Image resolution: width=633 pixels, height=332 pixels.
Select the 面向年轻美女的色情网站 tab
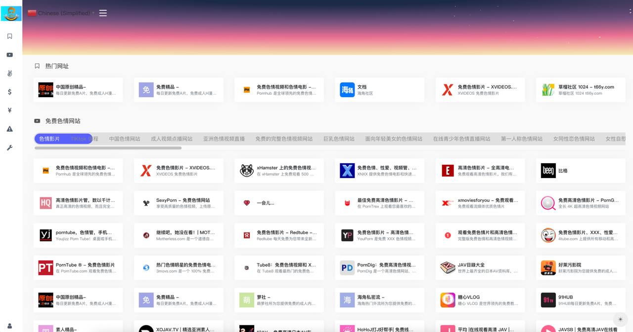(x=394, y=139)
